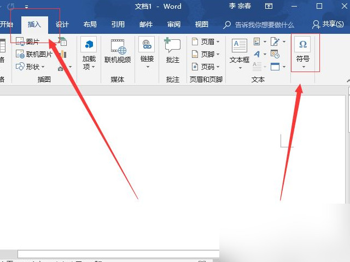The image size is (350, 262).
Task: Go to the References (引用) tab
Action: point(118,24)
